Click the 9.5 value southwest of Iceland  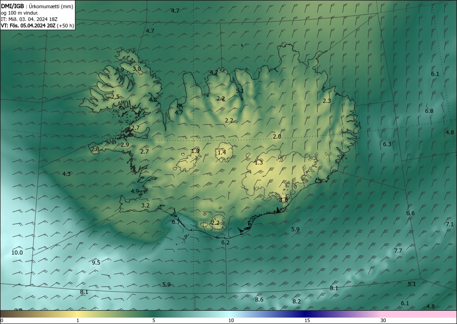(96, 262)
